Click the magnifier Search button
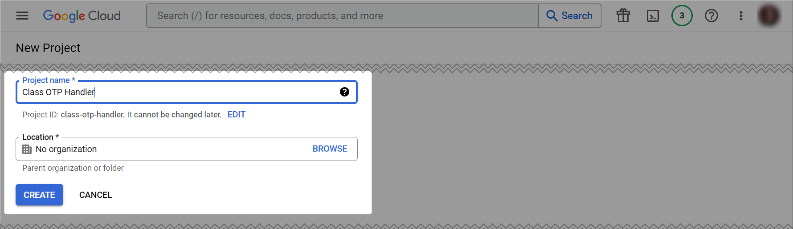Screen dimensions: 793x229 click(570, 16)
